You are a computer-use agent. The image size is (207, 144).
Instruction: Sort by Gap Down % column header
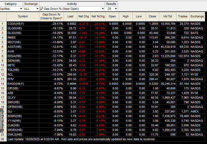(51, 17)
